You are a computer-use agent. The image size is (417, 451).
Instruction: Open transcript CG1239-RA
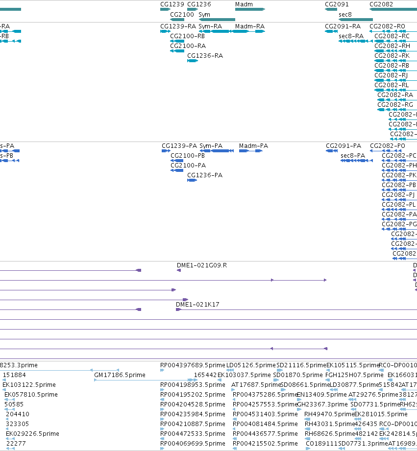(178, 26)
